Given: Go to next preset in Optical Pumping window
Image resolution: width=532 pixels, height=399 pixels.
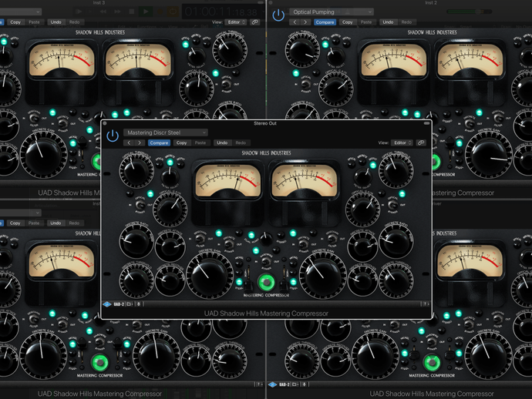Looking at the screenshot, I should [305, 22].
